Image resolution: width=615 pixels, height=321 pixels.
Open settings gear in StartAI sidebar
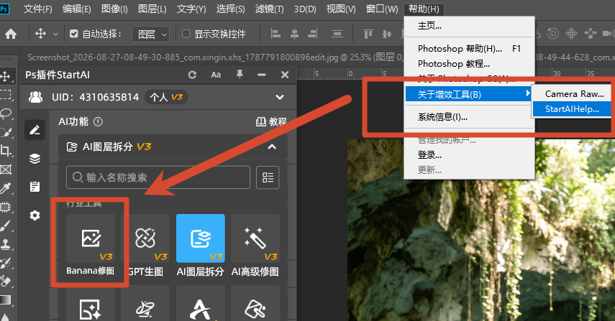(35, 215)
